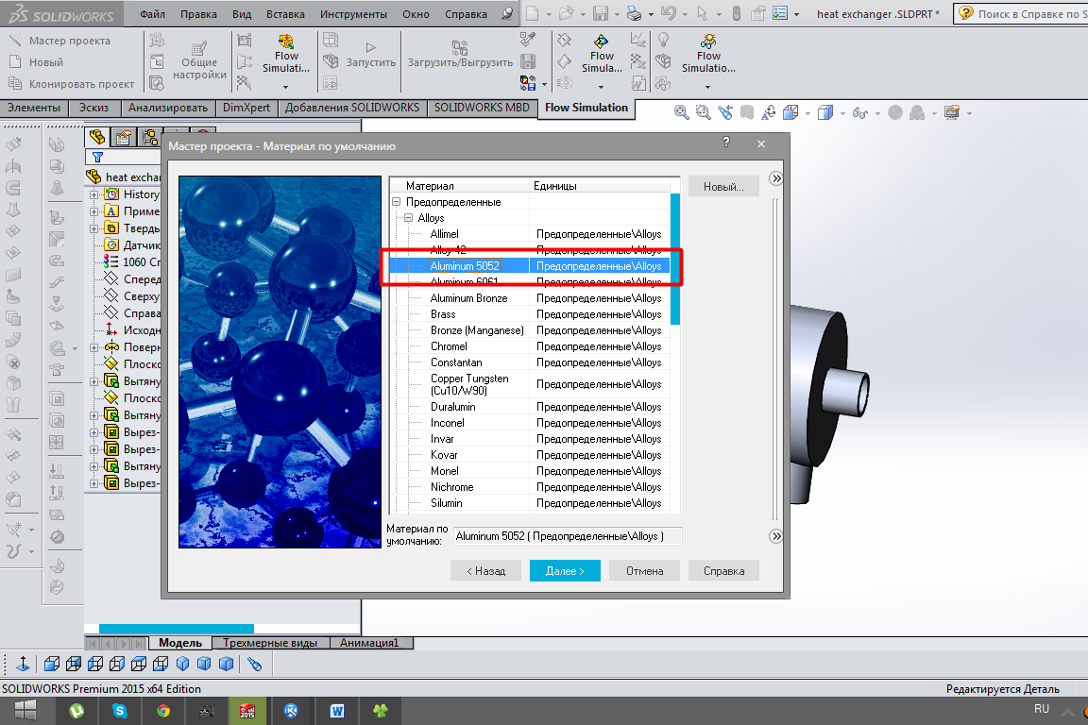
Task: Click the Далее > button
Action: coord(565,570)
